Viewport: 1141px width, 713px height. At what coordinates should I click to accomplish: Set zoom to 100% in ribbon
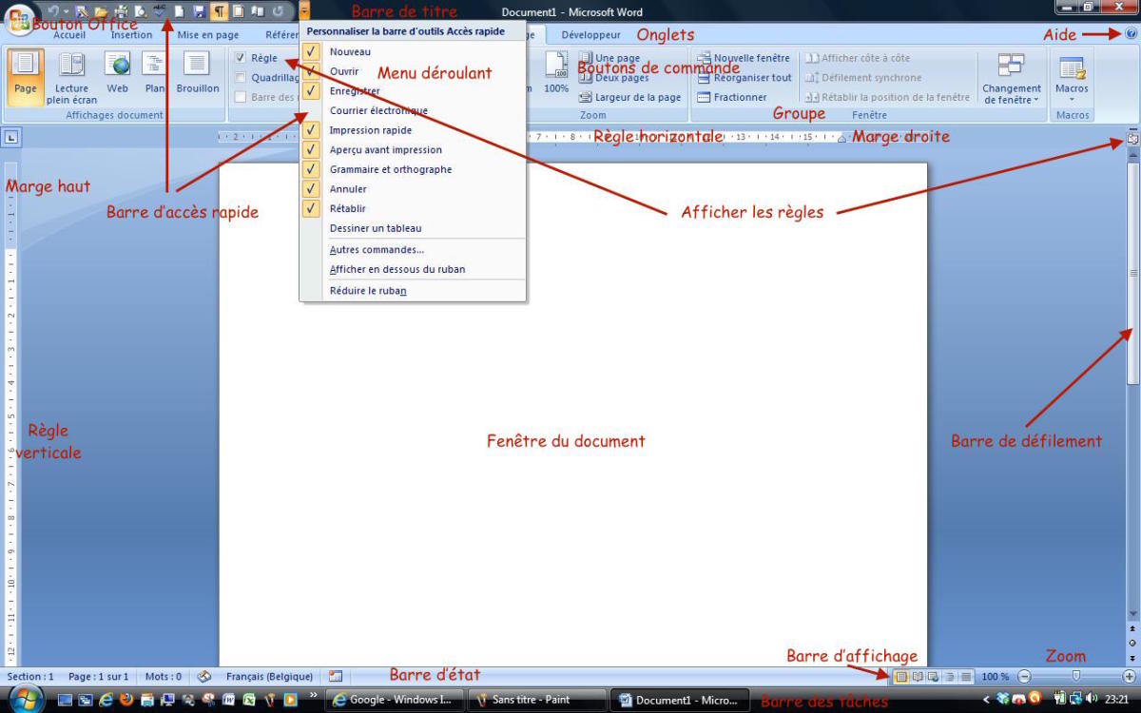(556, 73)
